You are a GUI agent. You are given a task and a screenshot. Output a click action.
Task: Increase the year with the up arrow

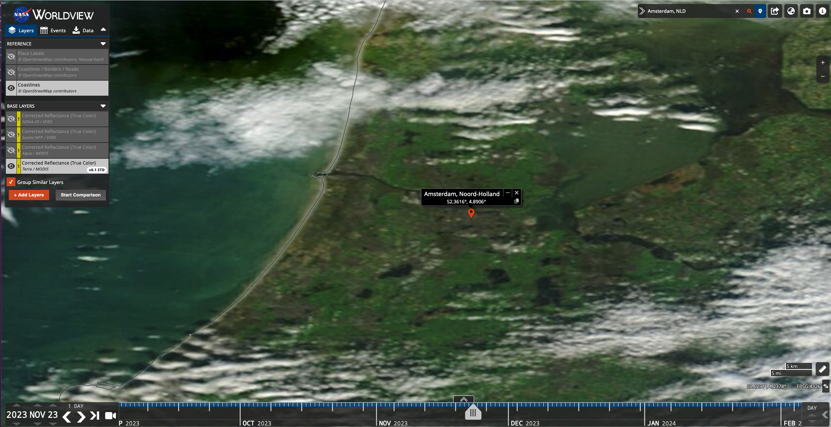click(16, 405)
